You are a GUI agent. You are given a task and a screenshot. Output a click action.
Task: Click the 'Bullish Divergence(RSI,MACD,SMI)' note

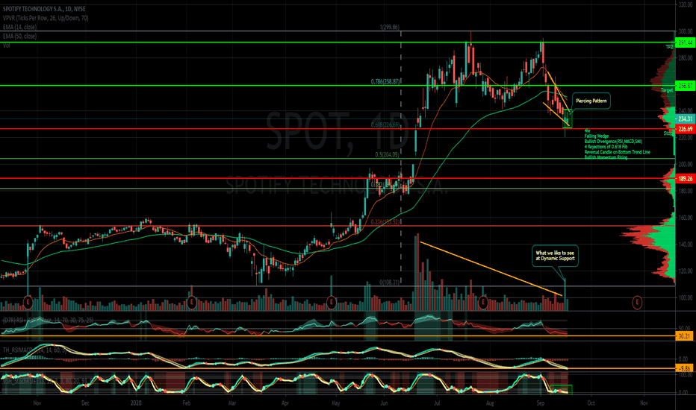pyautogui.click(x=613, y=142)
